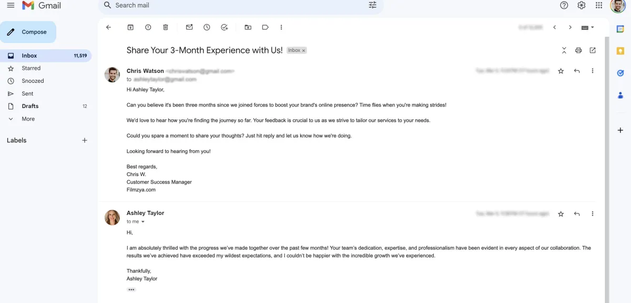Add to Tasks using the checkmark icon
Image resolution: width=631 pixels, height=303 pixels.
point(225,27)
